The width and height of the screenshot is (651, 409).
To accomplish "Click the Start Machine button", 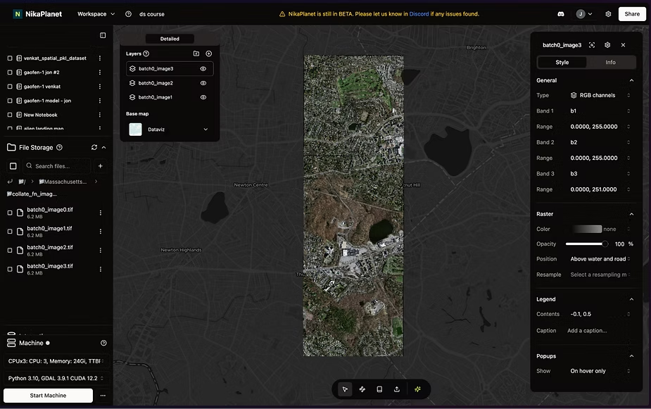I will pos(48,396).
